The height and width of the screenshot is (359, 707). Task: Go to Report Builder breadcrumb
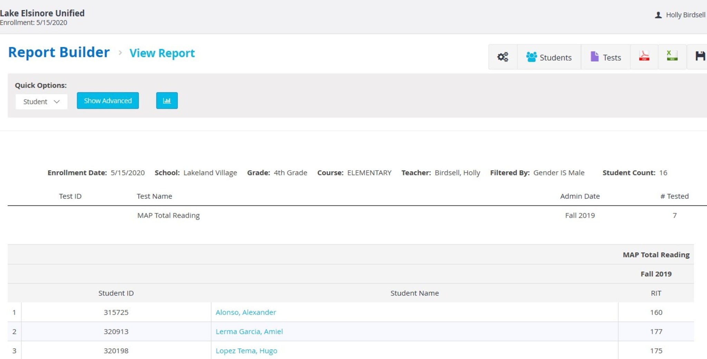point(59,52)
